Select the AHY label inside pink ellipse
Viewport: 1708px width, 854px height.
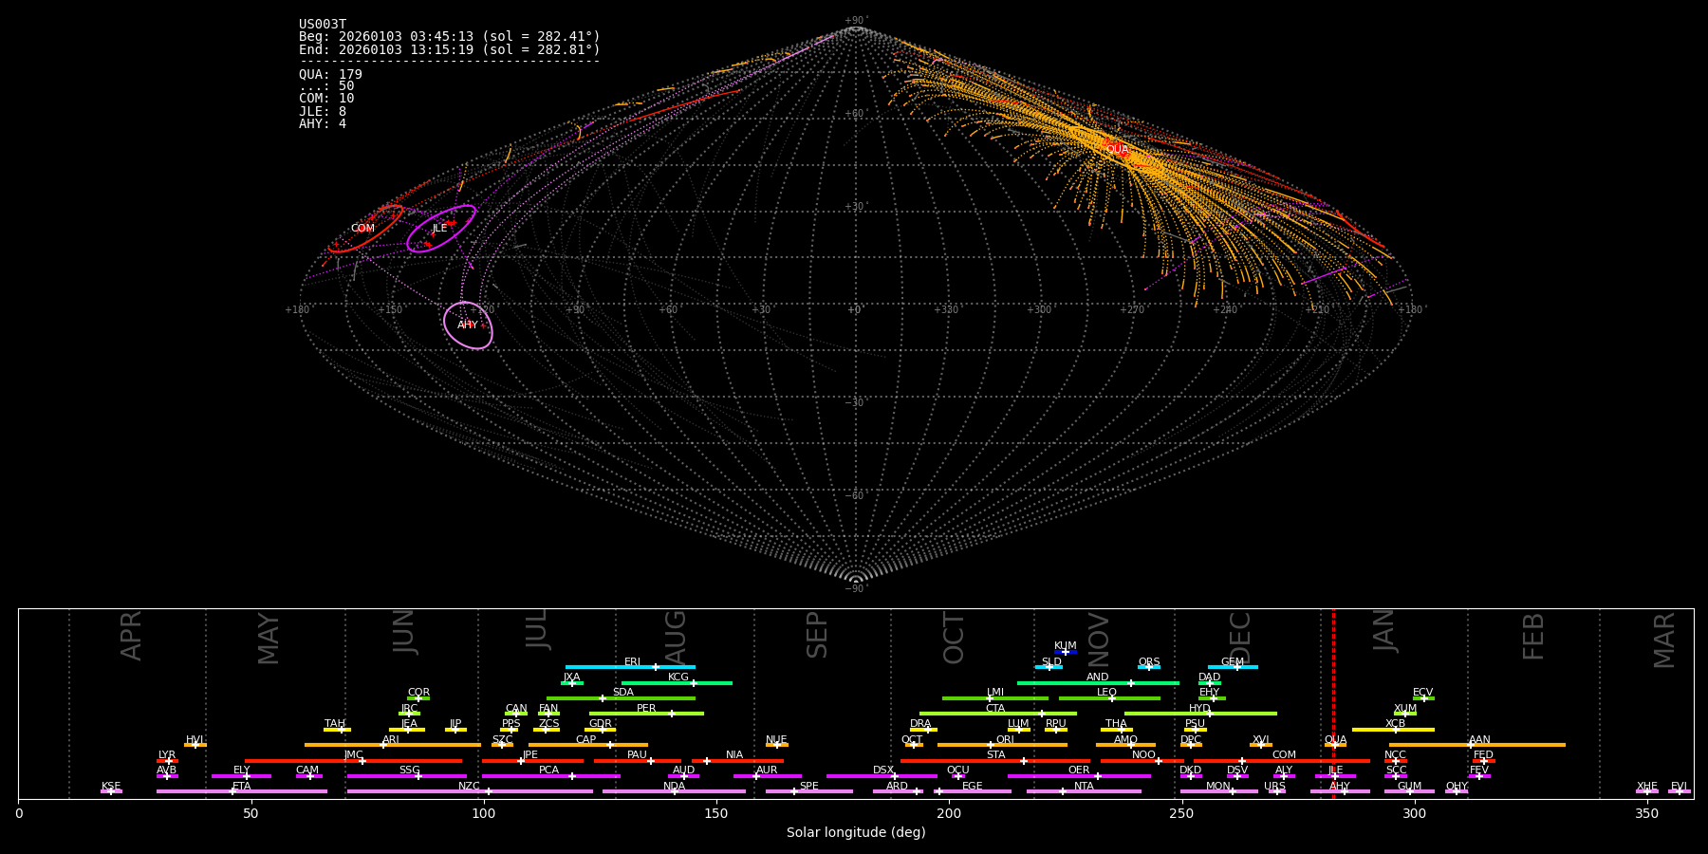point(468,325)
